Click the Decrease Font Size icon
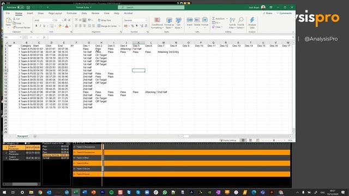The width and height of the screenshot is (349, 196). coord(69,20)
